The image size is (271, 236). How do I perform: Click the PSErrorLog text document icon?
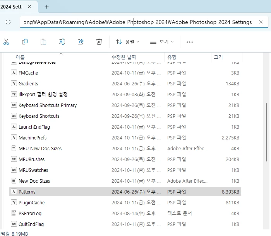14,213
